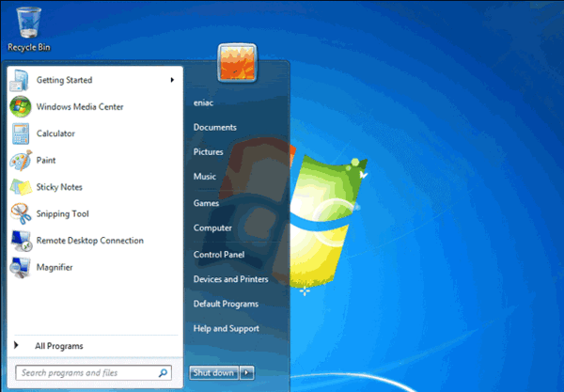Open Remote Desktop Connection
The height and width of the screenshot is (392, 564).
pyautogui.click(x=95, y=241)
